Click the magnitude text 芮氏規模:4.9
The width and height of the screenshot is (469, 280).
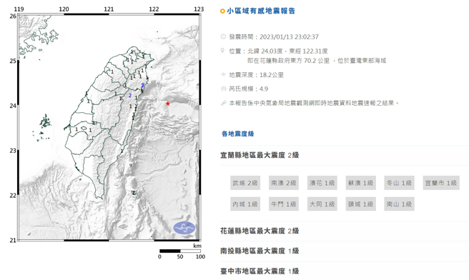pyautogui.click(x=249, y=89)
